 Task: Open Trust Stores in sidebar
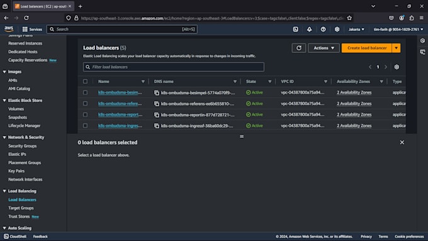pos(19,216)
